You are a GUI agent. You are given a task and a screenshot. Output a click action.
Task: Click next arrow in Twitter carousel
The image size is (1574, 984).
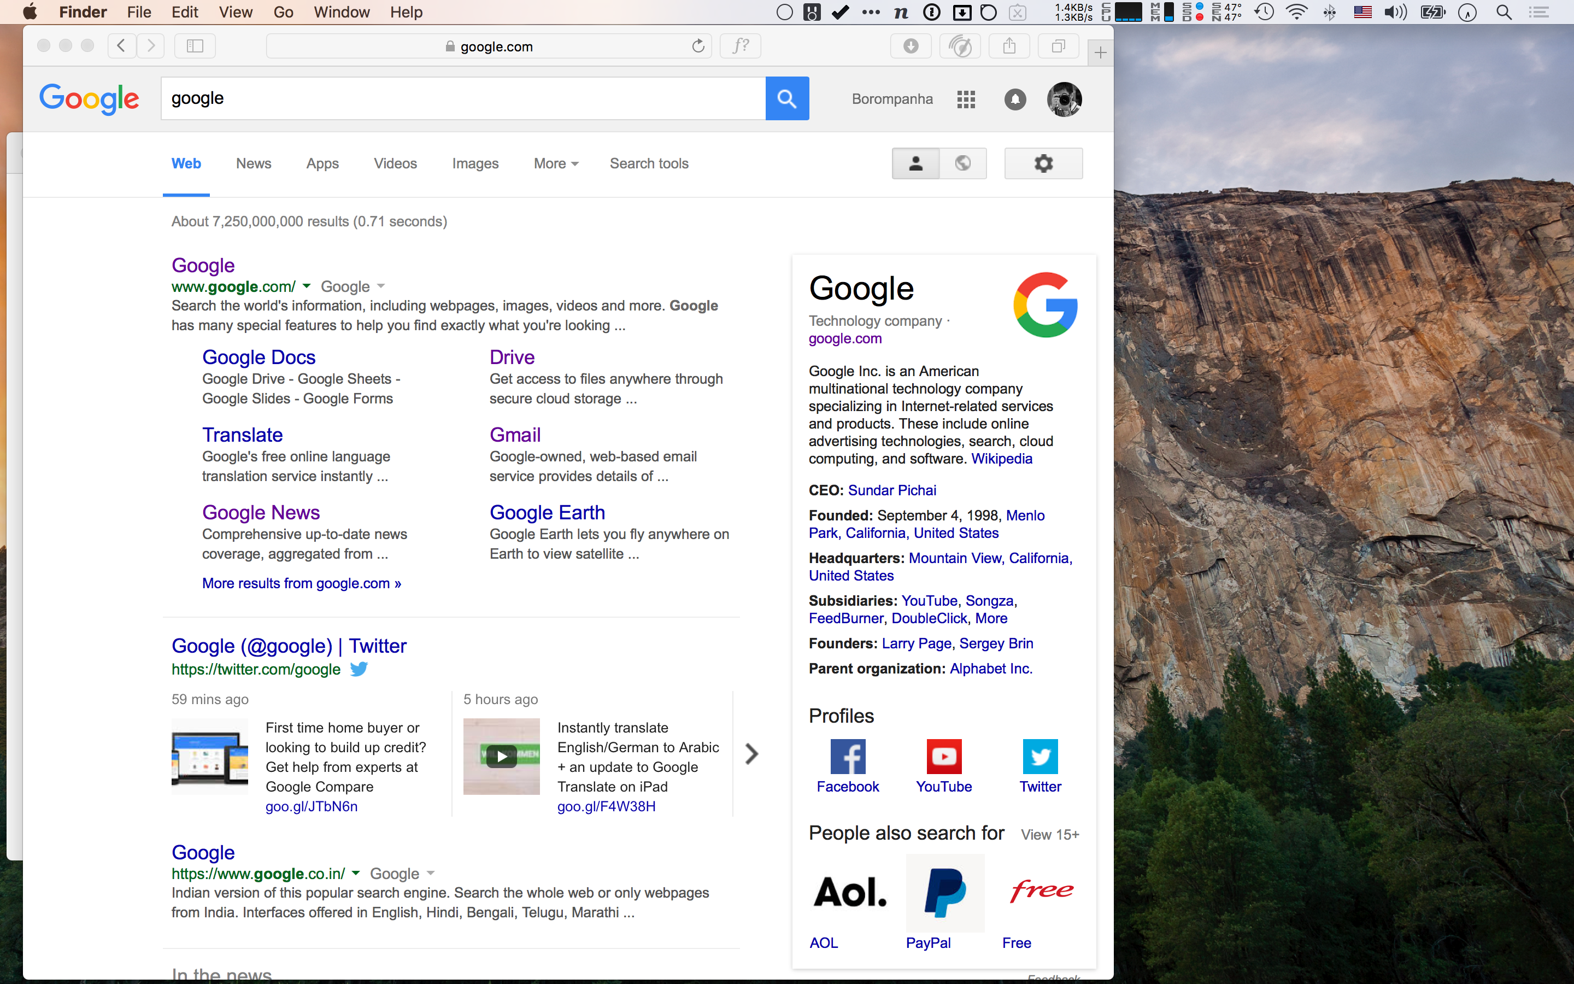pyautogui.click(x=751, y=754)
